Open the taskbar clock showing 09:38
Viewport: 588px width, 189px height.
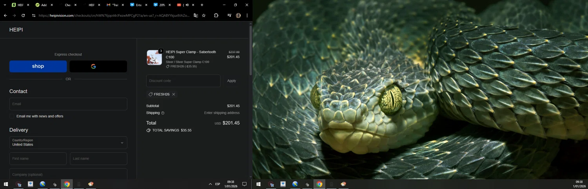[230, 184]
